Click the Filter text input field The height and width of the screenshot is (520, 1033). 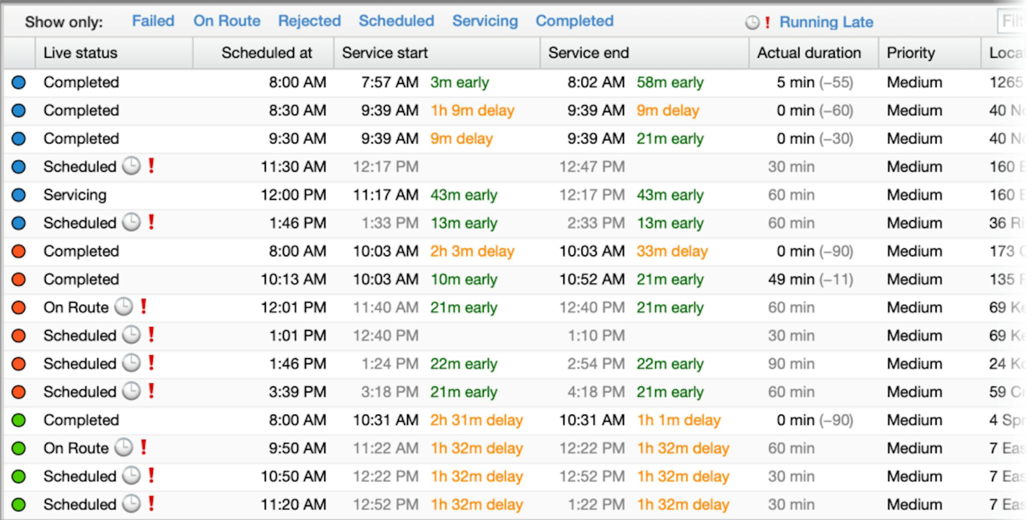click(1012, 21)
